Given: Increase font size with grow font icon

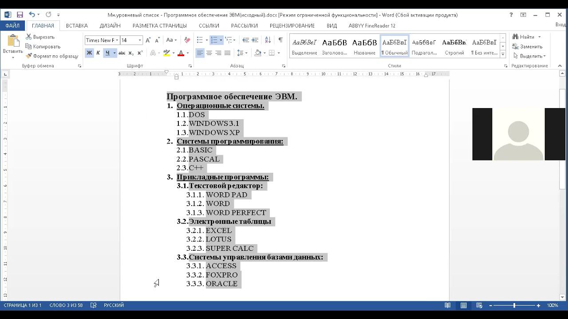Looking at the screenshot, I should pos(148,40).
